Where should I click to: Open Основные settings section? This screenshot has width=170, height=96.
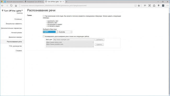18,19
